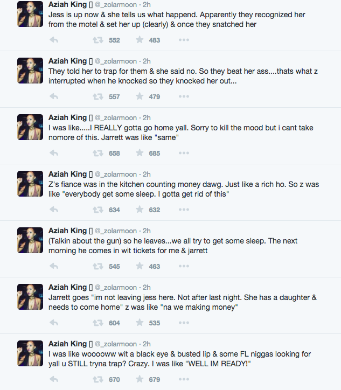Image resolution: width=341 pixels, height=390 pixels.
Task: Open the ellipsis menu on the last tweet
Action: click(x=184, y=379)
